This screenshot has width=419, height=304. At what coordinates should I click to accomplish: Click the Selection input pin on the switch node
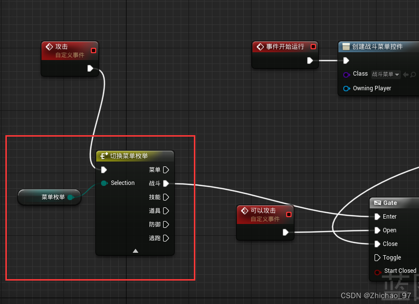point(104,183)
